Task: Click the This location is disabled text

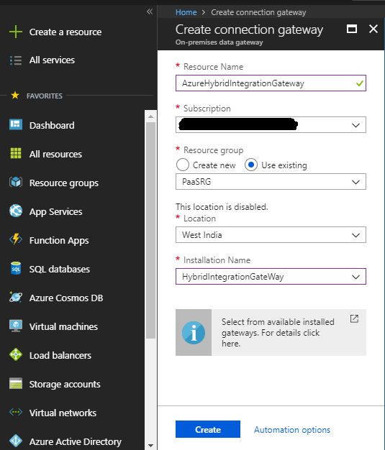Action: [x=222, y=206]
